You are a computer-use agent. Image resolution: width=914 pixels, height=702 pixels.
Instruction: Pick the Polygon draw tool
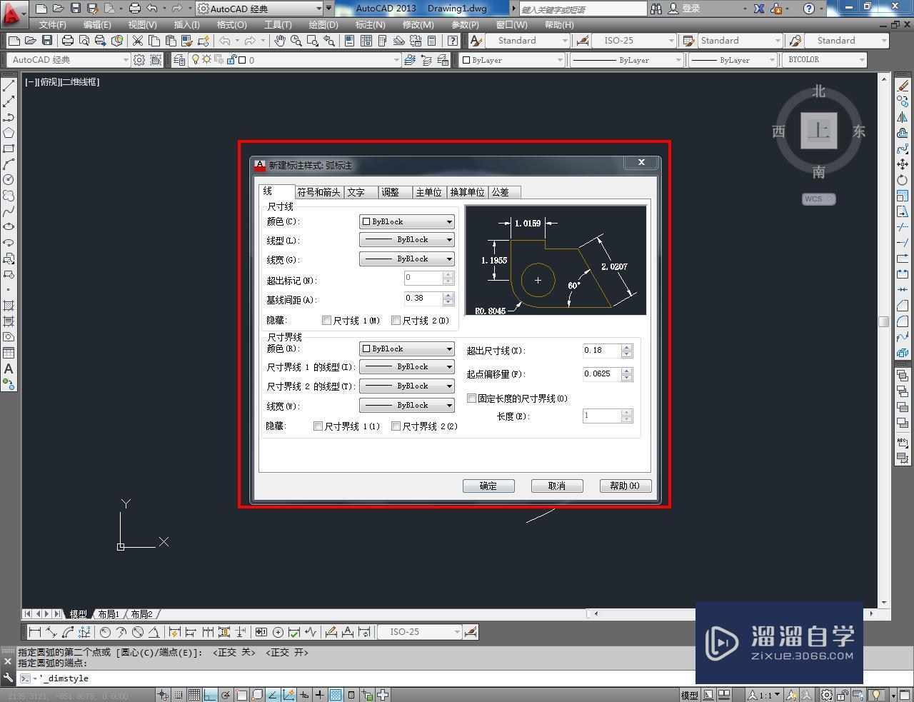pos(9,133)
